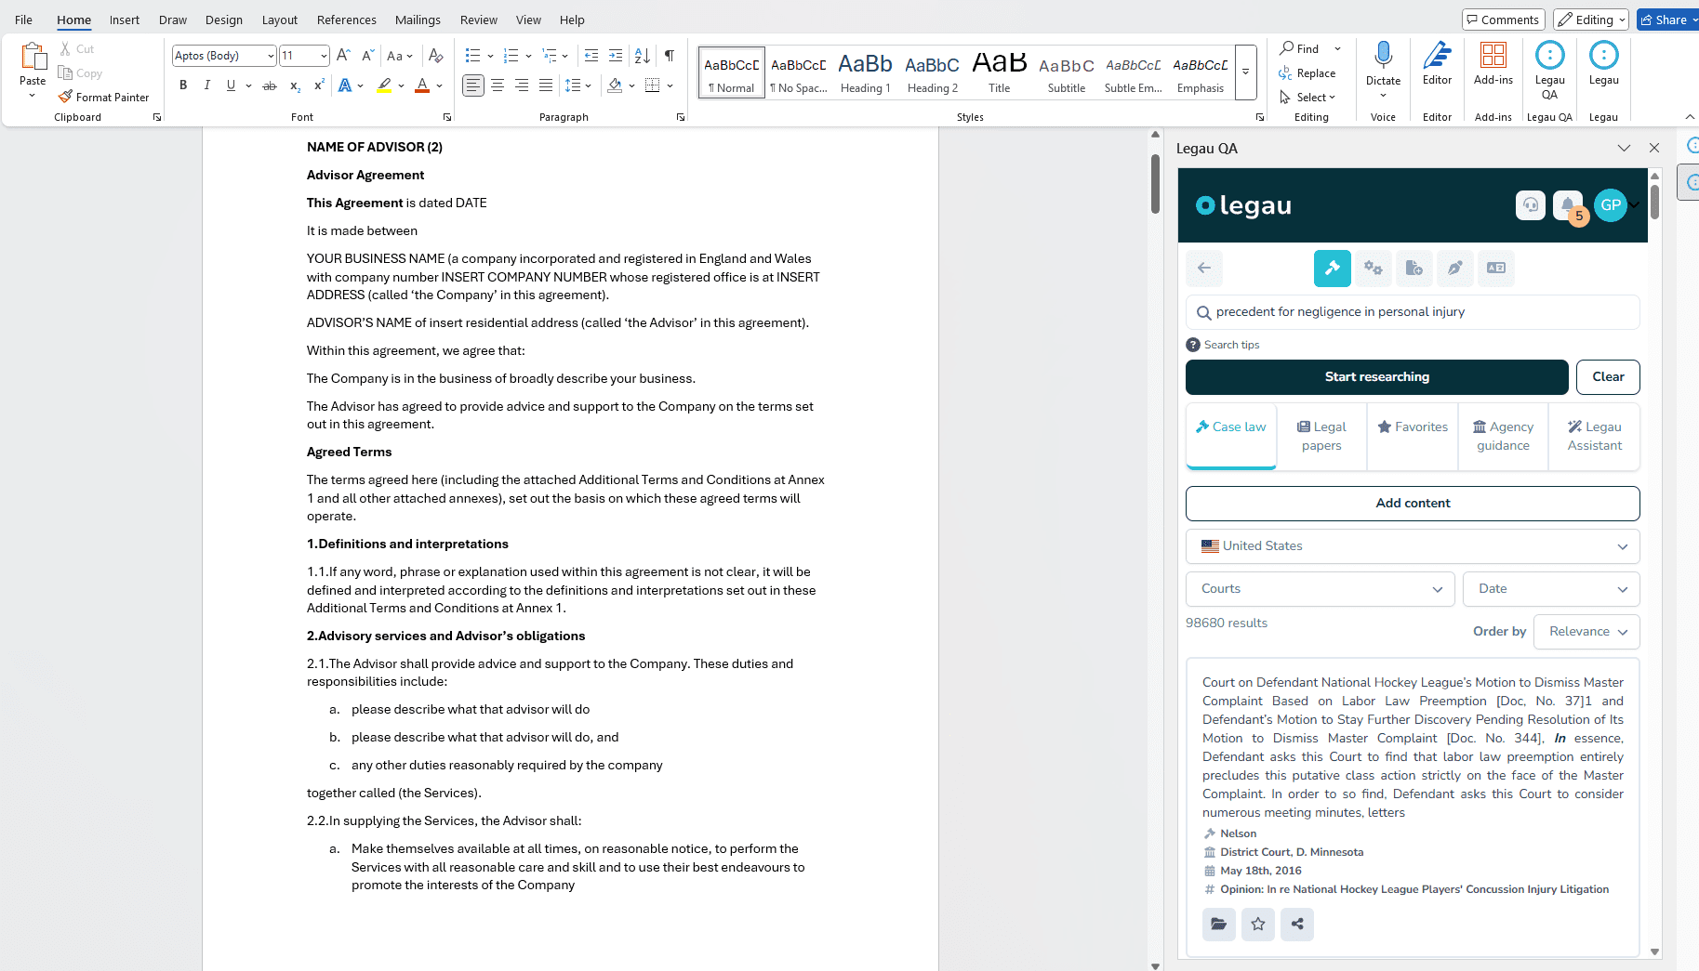
Task: Open the References ribbon tab
Action: point(346,20)
